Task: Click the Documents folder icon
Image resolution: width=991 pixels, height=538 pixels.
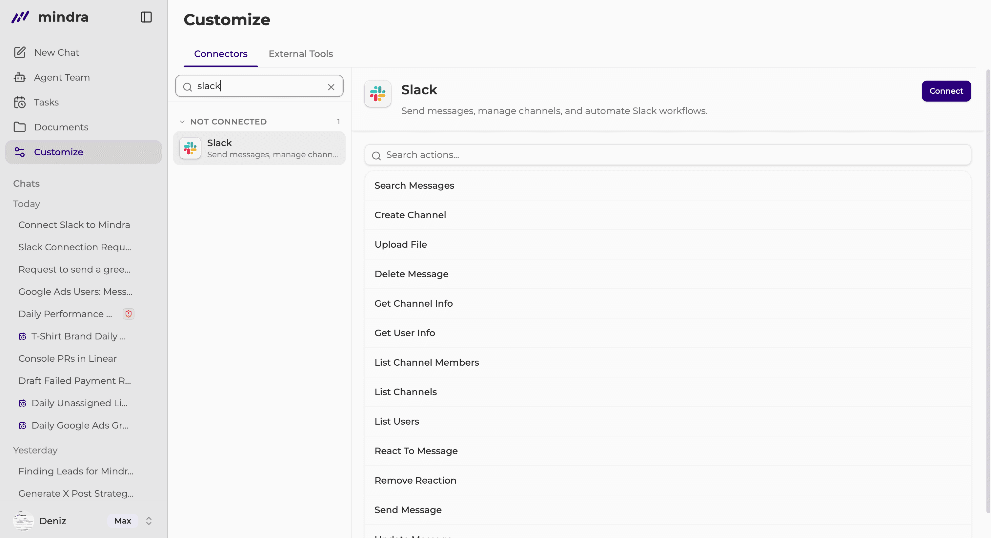Action: pyautogui.click(x=20, y=127)
